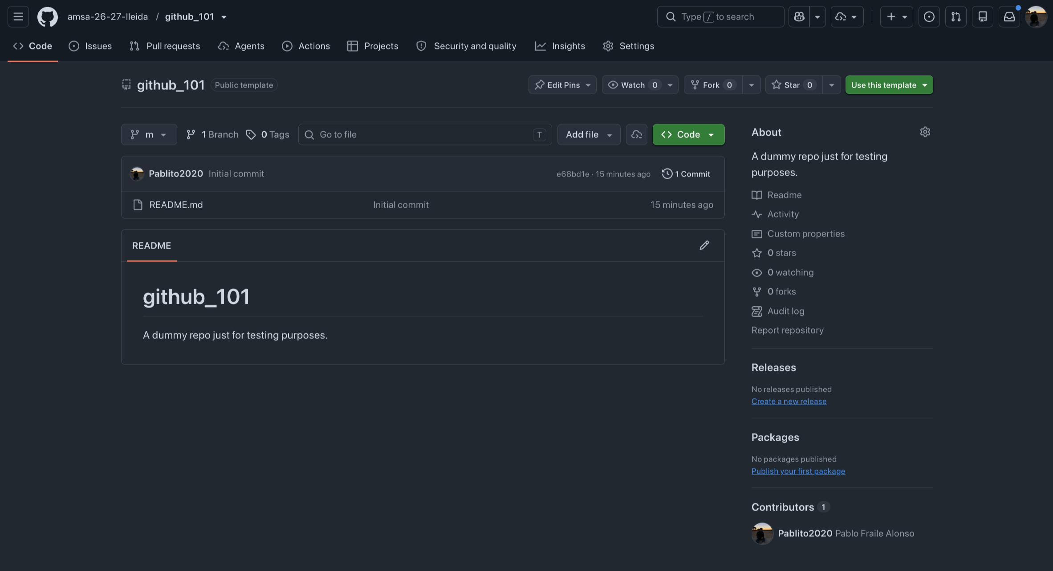Open the create new plus dropdown
This screenshot has width=1053, height=571.
coord(896,17)
